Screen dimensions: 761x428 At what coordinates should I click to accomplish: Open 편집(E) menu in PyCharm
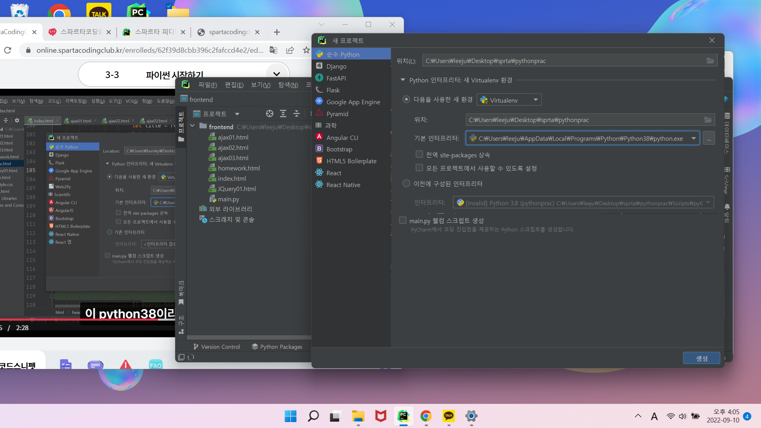click(x=234, y=85)
